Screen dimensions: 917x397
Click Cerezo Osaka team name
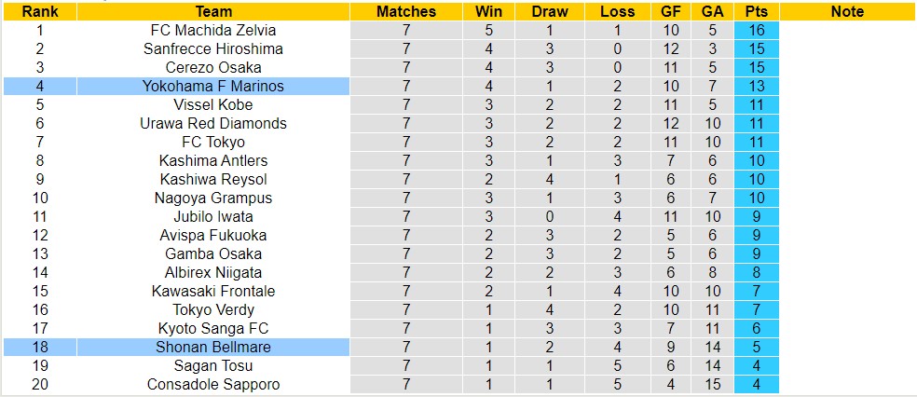point(213,67)
